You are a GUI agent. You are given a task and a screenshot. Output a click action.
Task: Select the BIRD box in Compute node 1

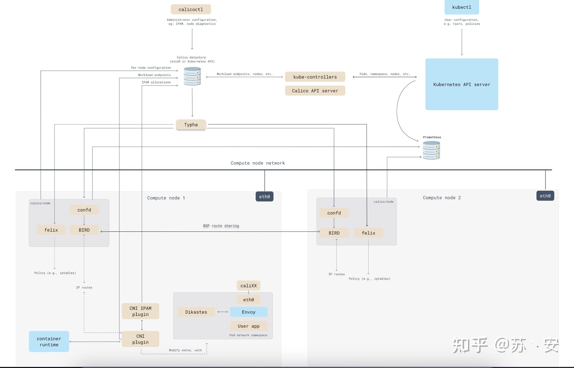pos(84,230)
